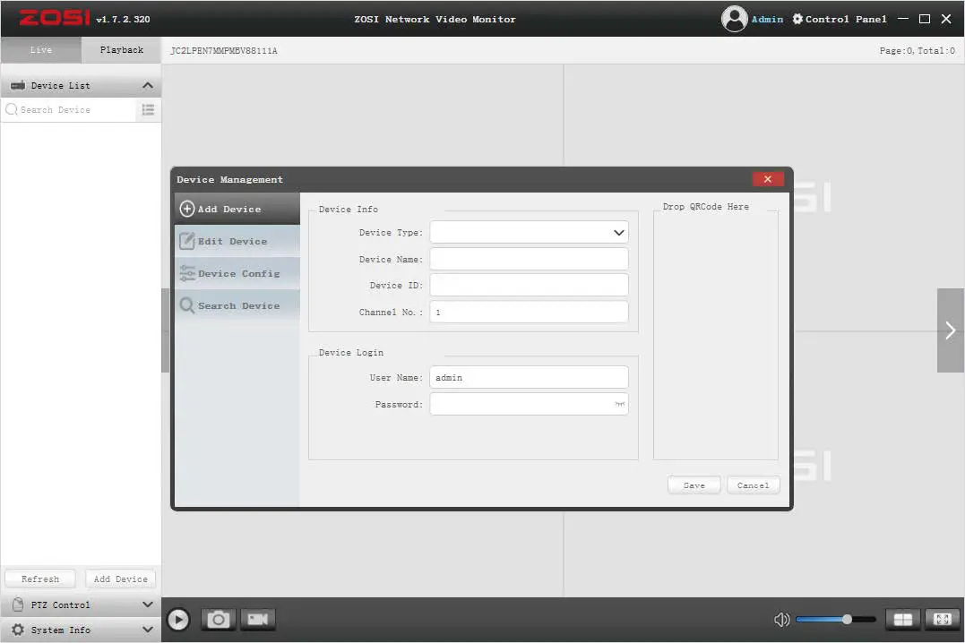
Task: Click the Save button
Action: click(694, 485)
